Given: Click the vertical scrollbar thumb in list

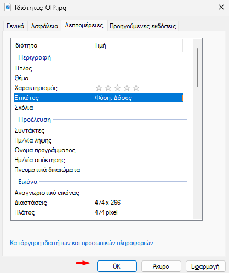Looking at the screenshot, I should [197, 68].
